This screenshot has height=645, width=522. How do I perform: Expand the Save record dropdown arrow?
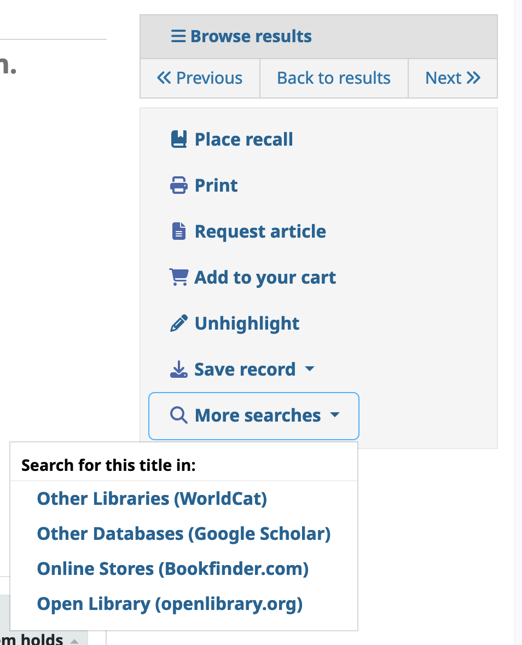(x=310, y=369)
